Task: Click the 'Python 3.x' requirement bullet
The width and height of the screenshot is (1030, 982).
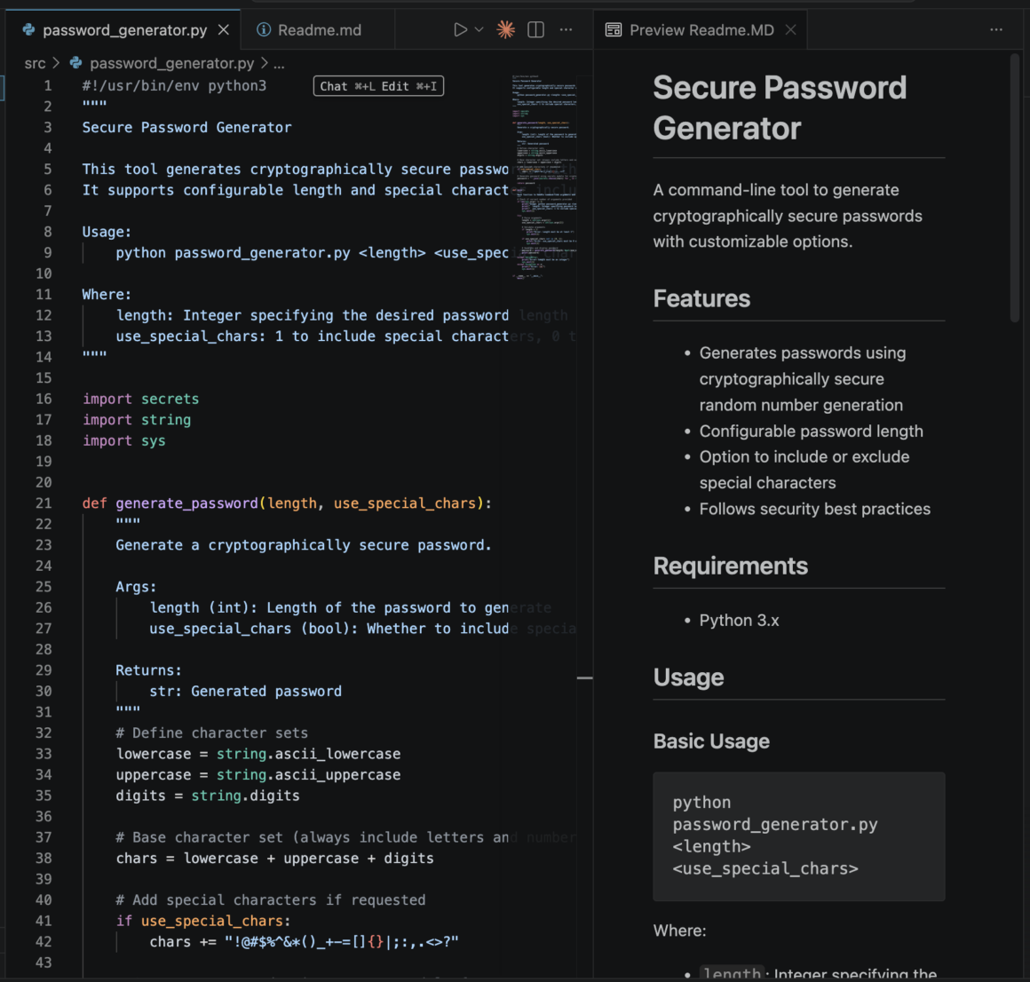Action: tap(739, 621)
